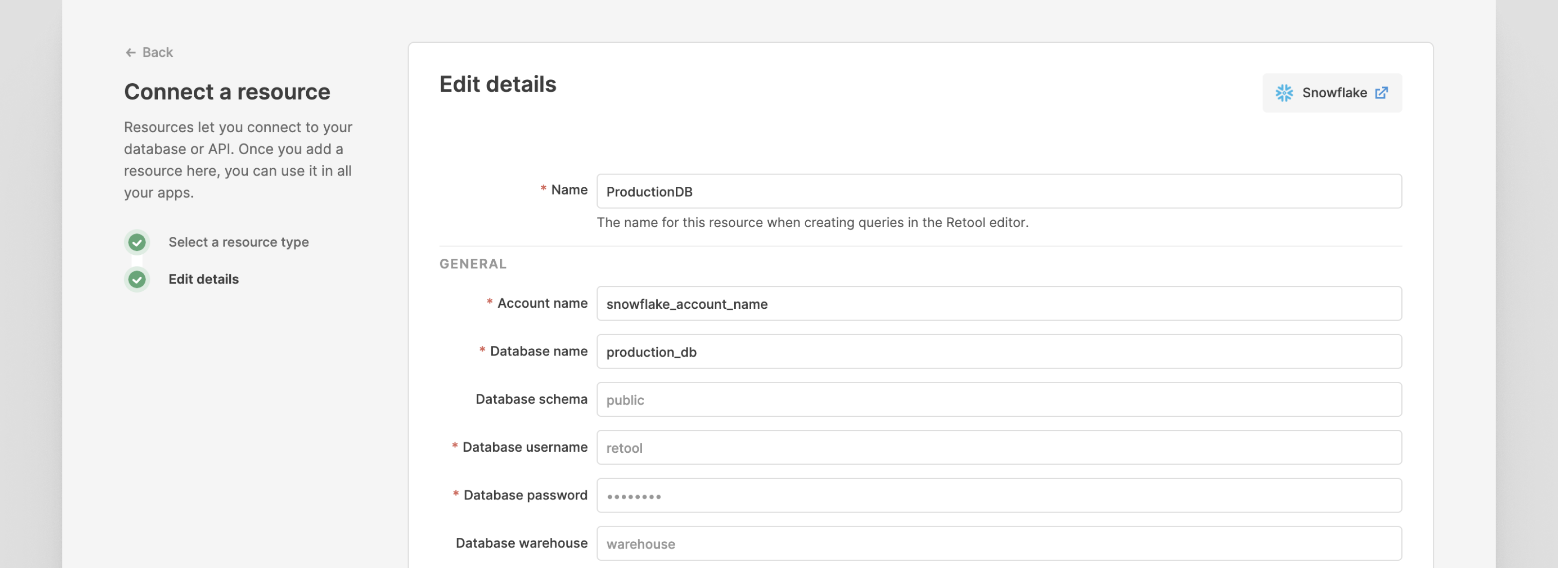Click the Connect a resource heading
Screen dimensions: 1558x568
pos(227,92)
